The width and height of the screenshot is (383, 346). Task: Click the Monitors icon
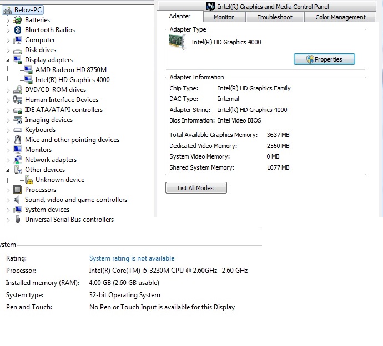point(18,150)
